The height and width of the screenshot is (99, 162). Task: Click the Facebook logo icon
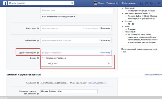pyautogui.click(x=5, y=3)
